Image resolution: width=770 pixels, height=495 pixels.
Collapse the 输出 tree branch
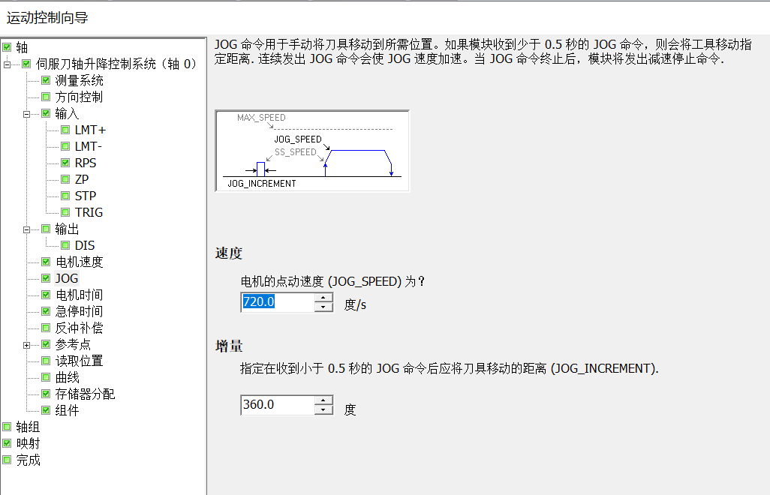(x=26, y=229)
